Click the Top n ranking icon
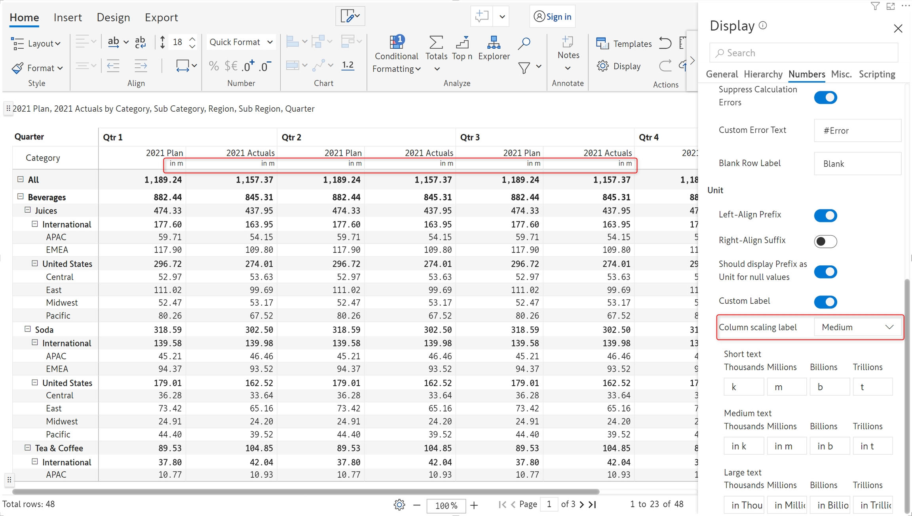This screenshot has width=912, height=516. [x=462, y=42]
